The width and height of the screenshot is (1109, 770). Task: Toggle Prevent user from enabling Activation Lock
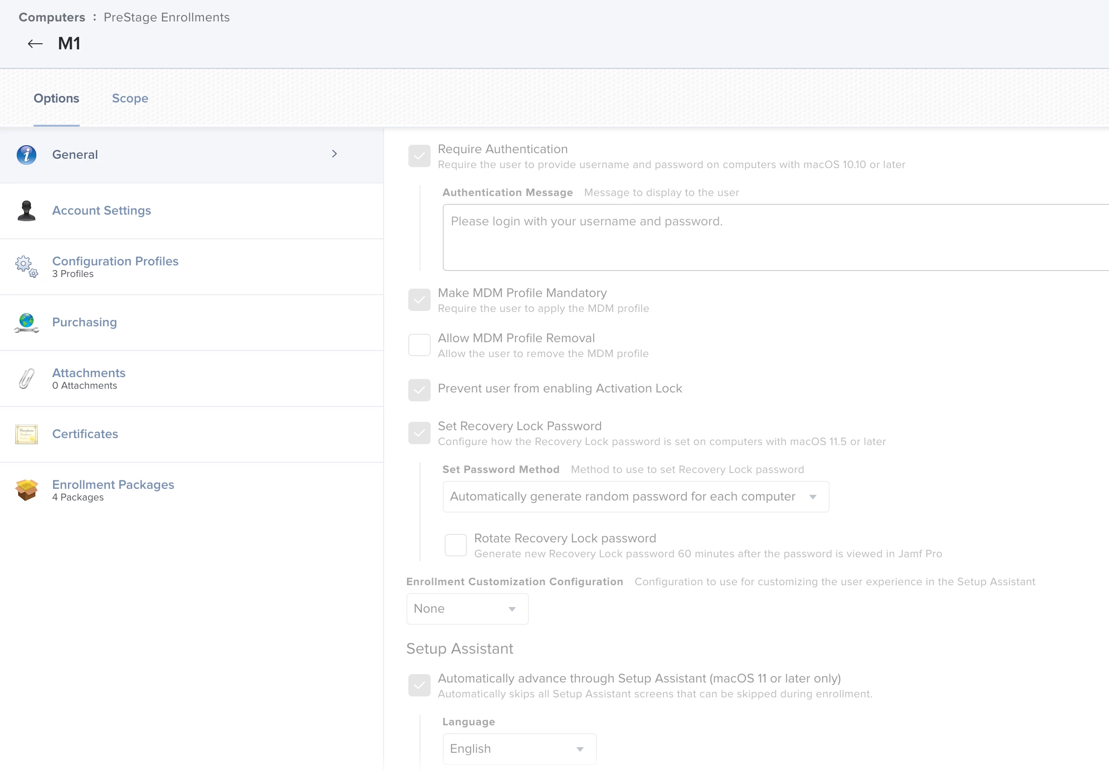pyautogui.click(x=419, y=389)
